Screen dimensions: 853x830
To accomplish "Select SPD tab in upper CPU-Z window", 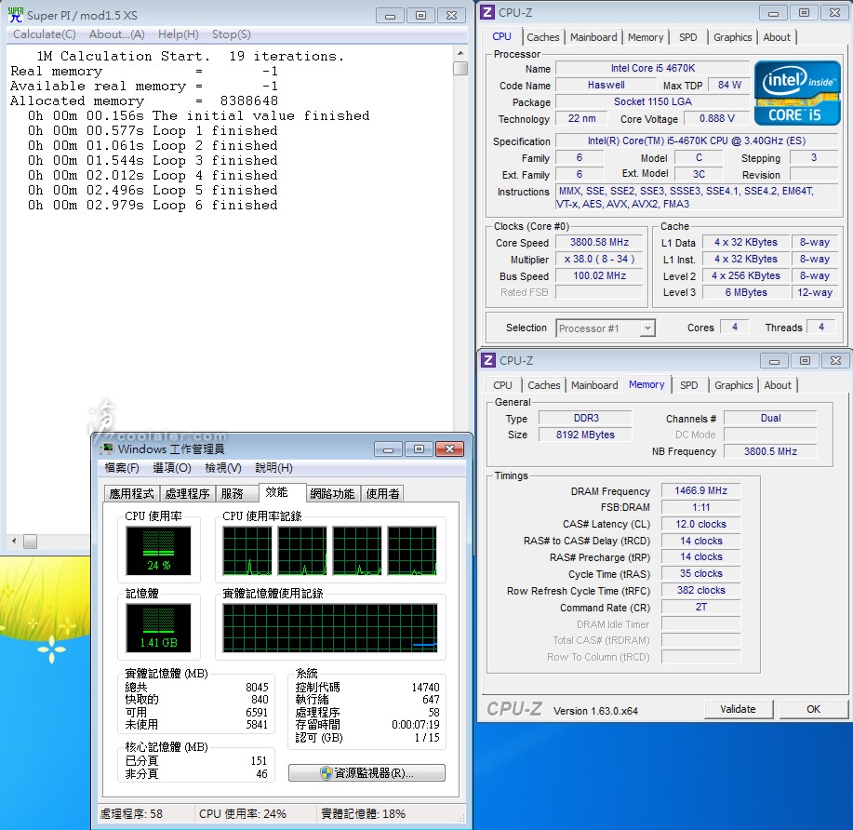I will point(688,37).
